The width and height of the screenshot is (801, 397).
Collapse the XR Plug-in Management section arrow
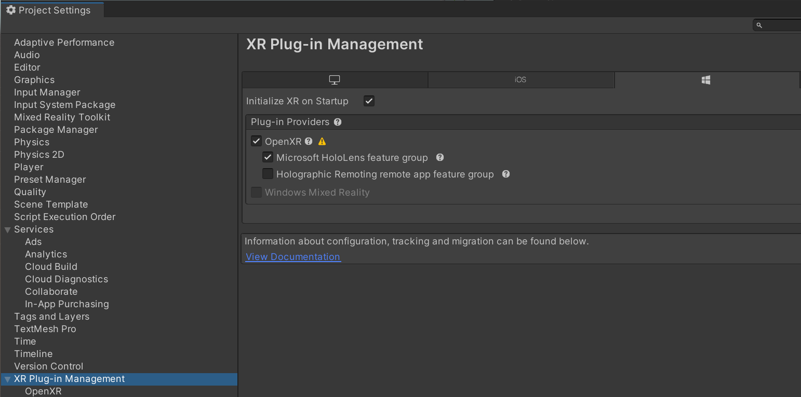(7, 379)
